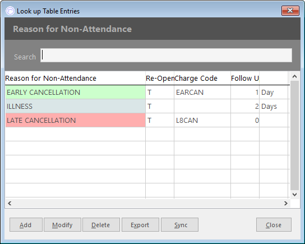Viewport: 305px width, 244px height.
Task: Click the Modify button
Action: click(62, 225)
